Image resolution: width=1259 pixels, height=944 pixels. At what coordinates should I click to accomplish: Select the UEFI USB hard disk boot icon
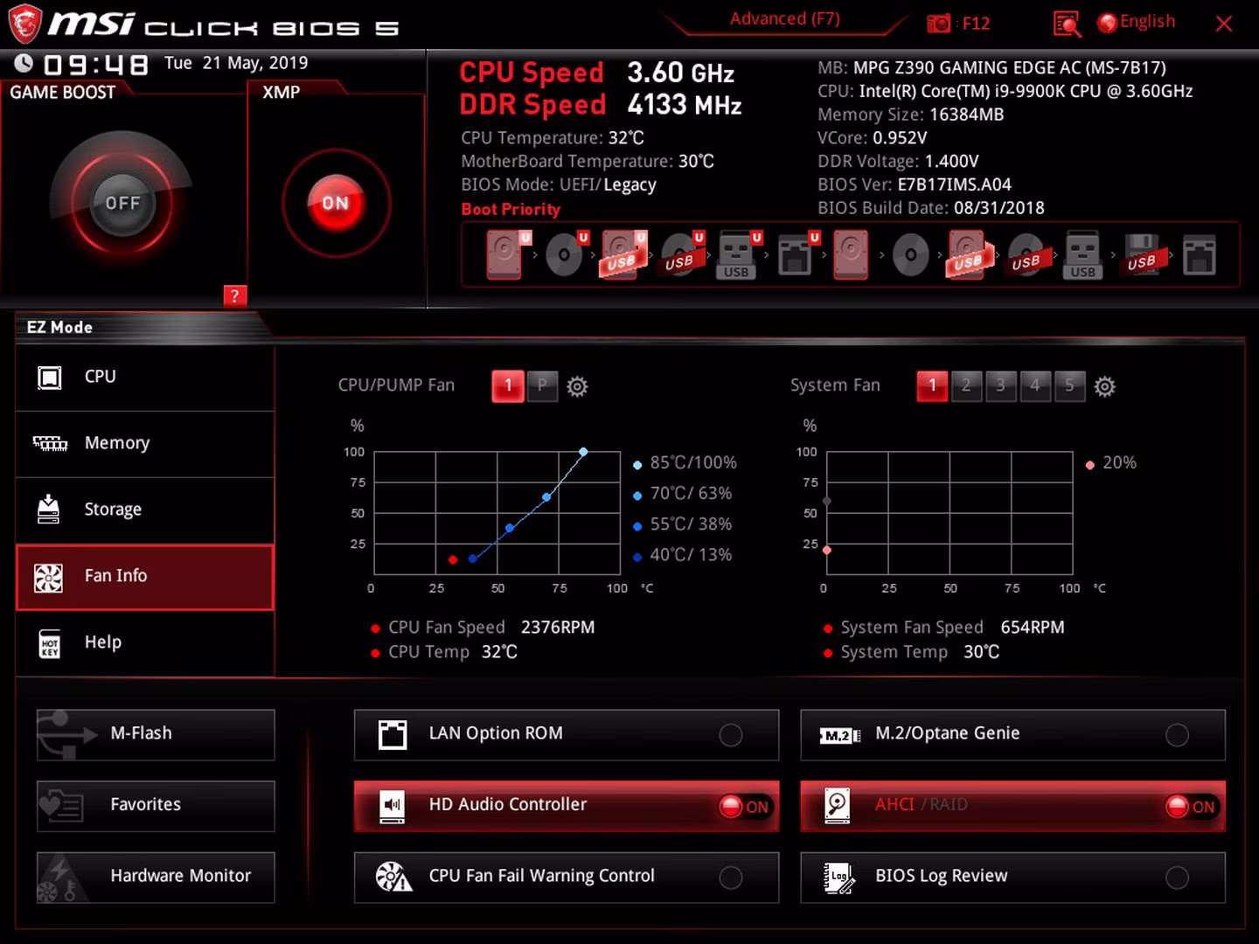pos(623,254)
